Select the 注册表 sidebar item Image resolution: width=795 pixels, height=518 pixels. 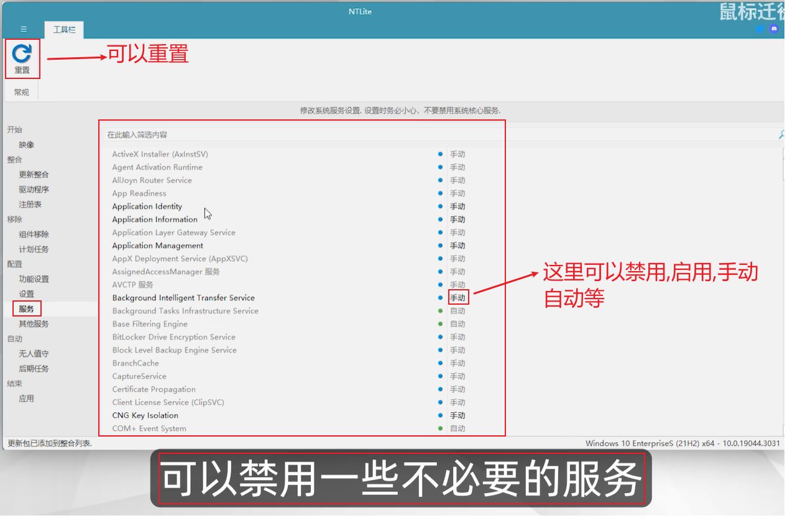pos(30,205)
